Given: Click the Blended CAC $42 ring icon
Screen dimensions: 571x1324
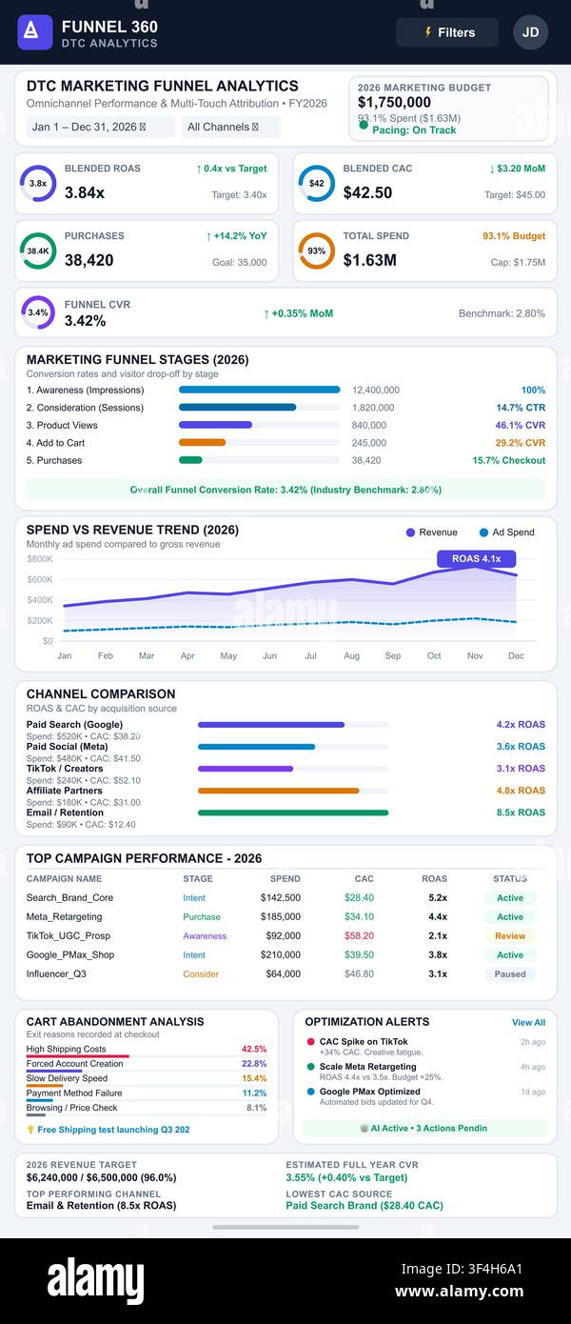Looking at the screenshot, I should [316, 183].
